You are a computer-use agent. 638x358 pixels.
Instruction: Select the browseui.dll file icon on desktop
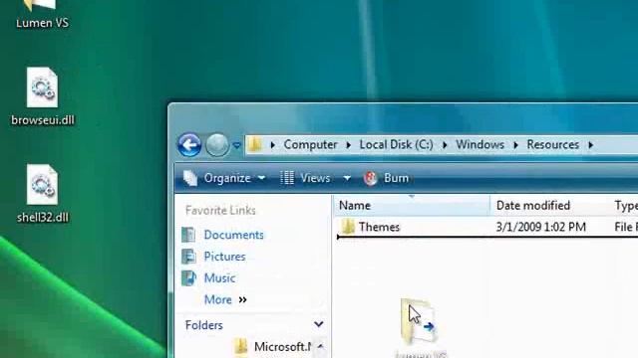[42, 88]
